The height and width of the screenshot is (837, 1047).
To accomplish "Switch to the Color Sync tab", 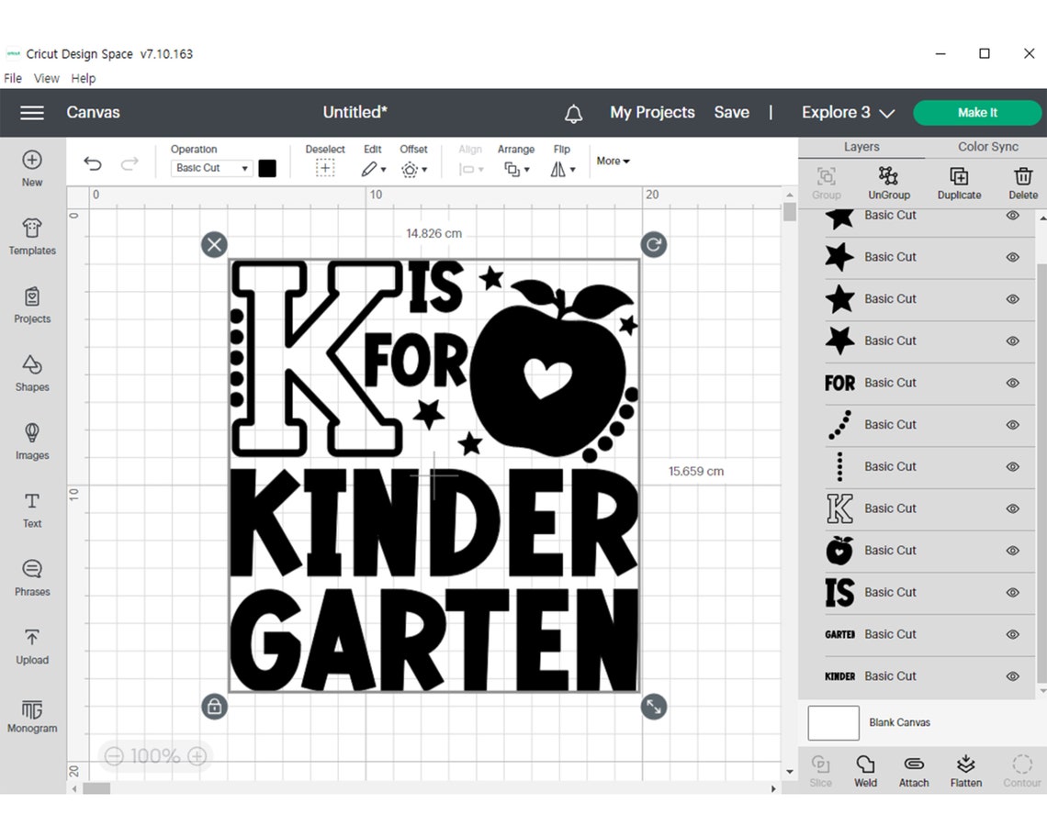I will pyautogui.click(x=987, y=146).
